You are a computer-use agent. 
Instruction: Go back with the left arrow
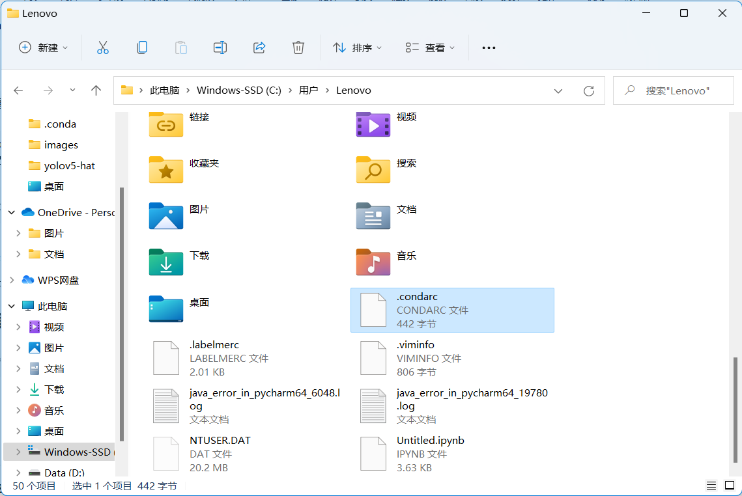[x=18, y=90]
